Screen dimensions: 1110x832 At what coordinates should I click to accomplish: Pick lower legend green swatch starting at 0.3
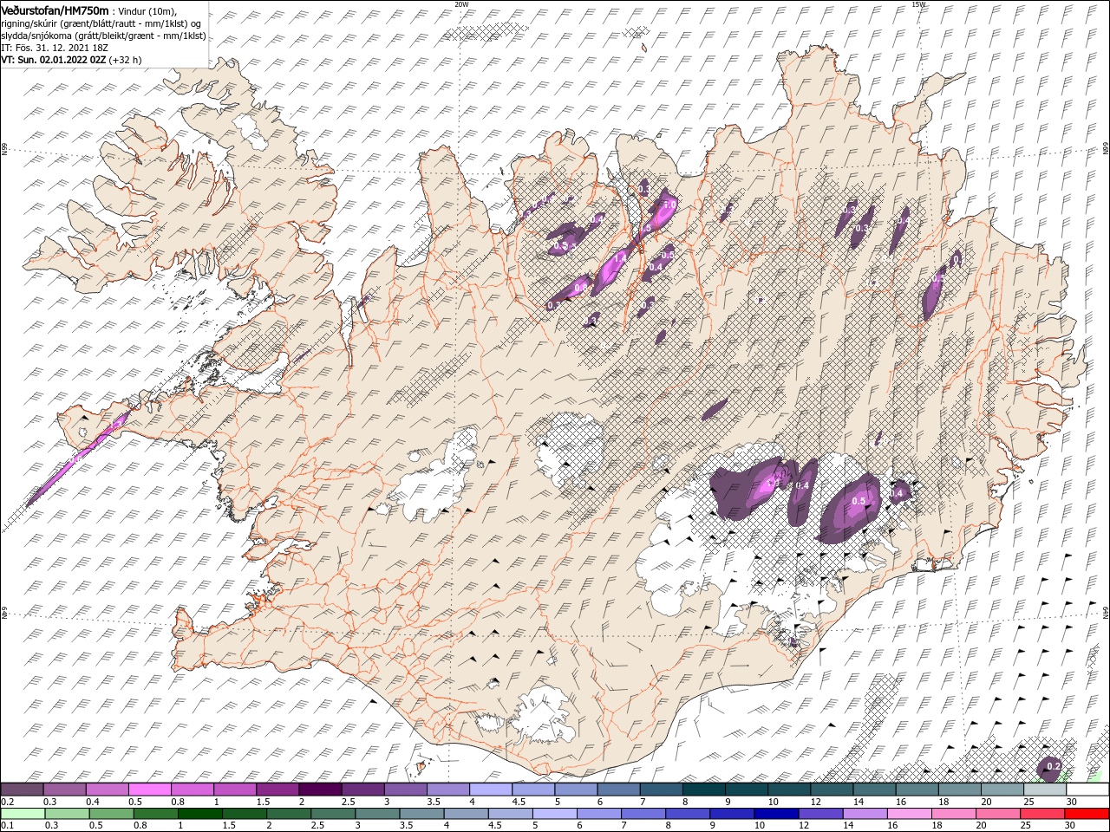point(67,814)
